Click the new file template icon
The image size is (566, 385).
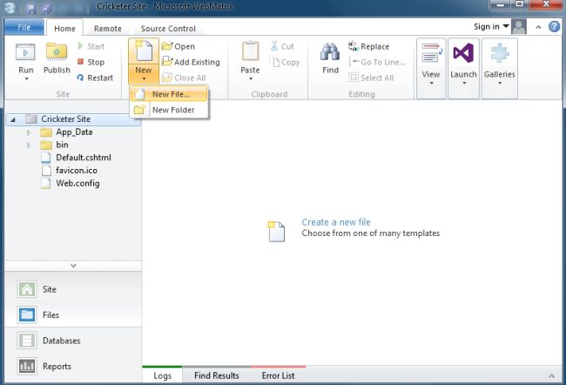(x=276, y=231)
